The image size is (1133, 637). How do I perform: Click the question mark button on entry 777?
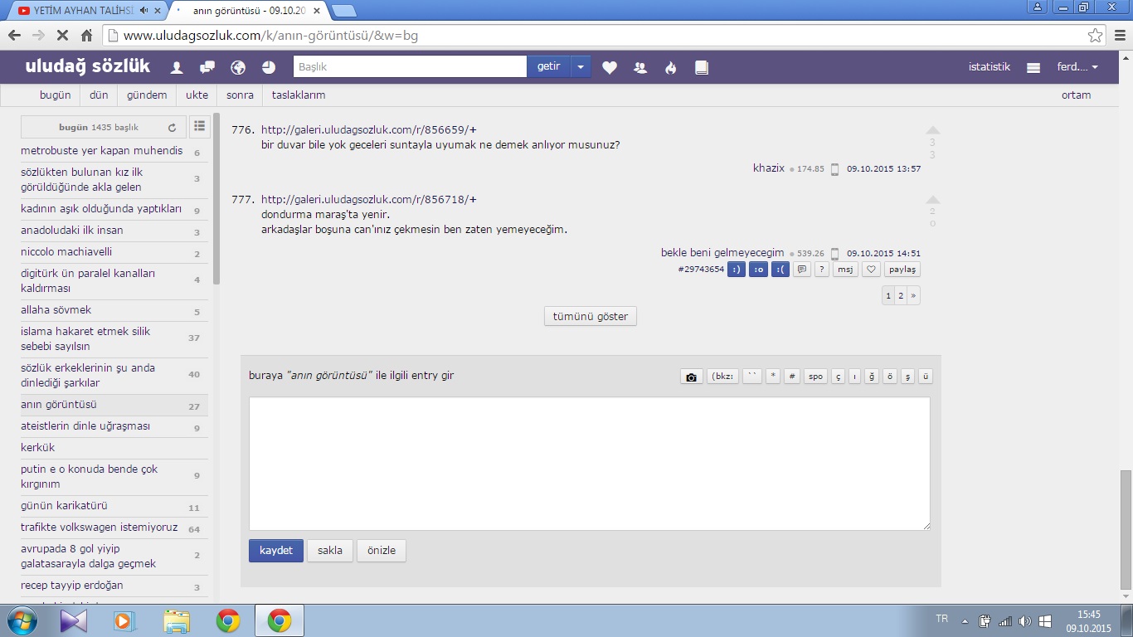(x=822, y=270)
